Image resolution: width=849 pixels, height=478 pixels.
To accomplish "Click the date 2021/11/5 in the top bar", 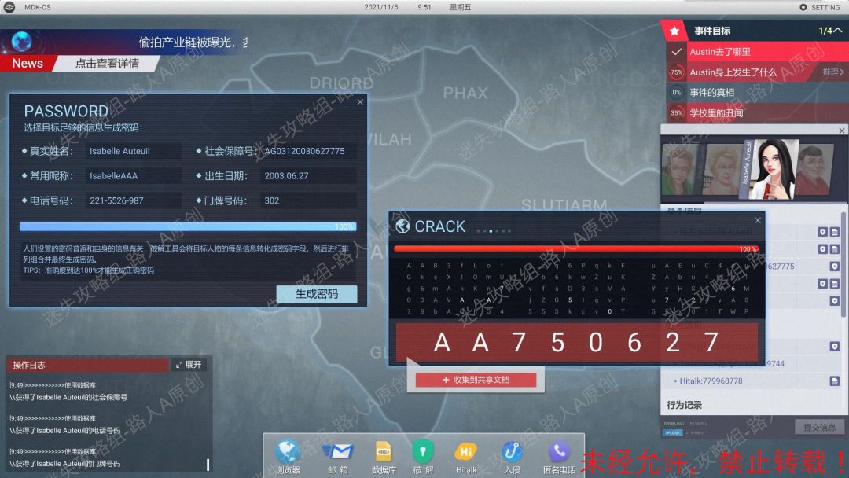I will [x=381, y=7].
